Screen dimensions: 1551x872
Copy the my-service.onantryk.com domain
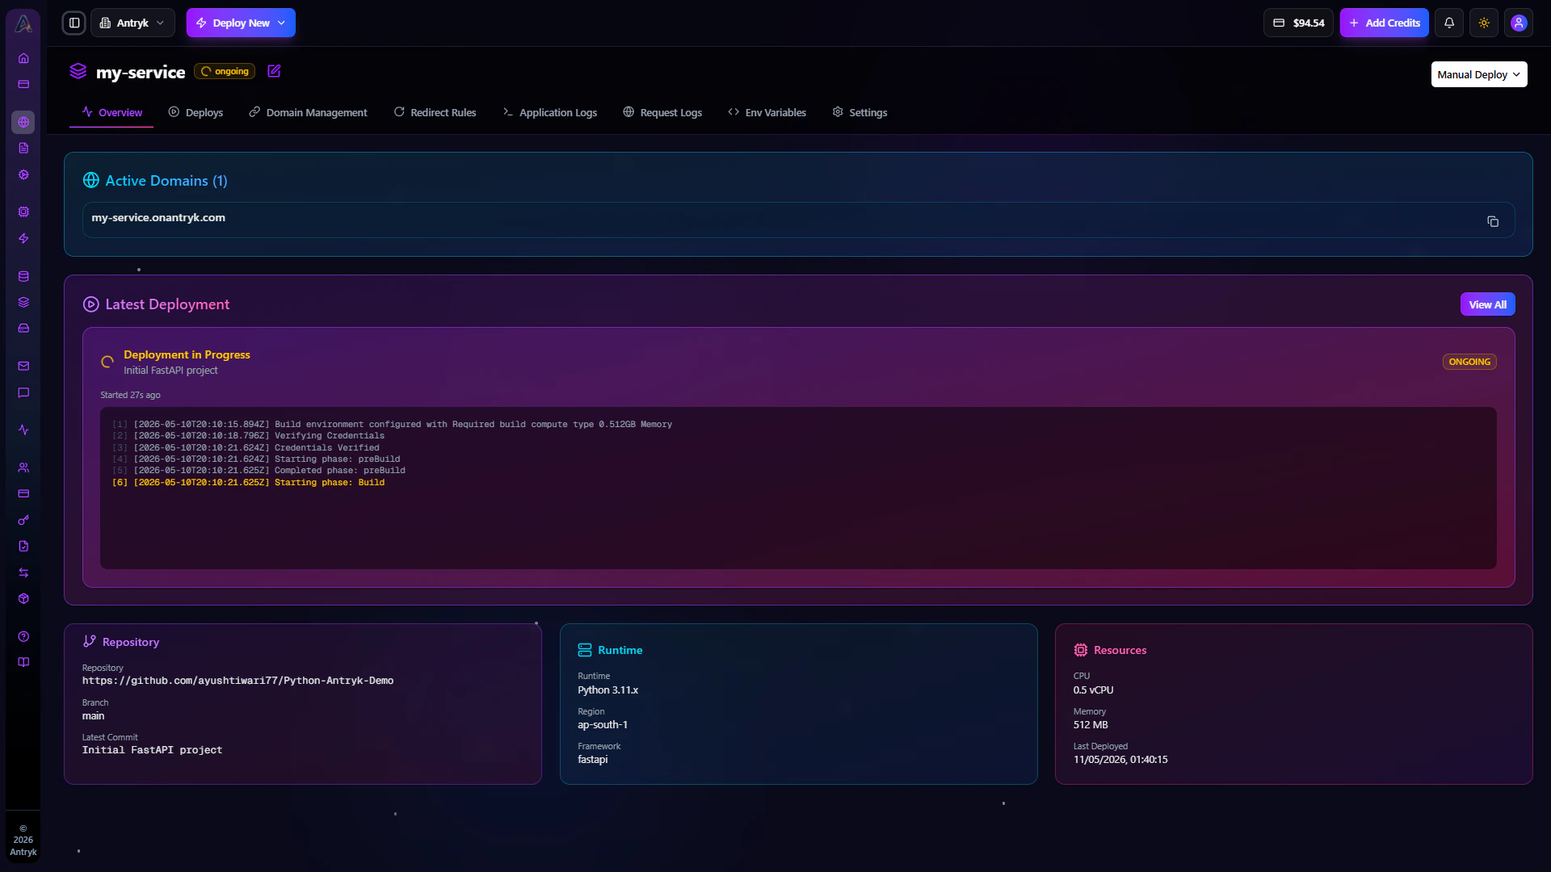tap(1493, 221)
